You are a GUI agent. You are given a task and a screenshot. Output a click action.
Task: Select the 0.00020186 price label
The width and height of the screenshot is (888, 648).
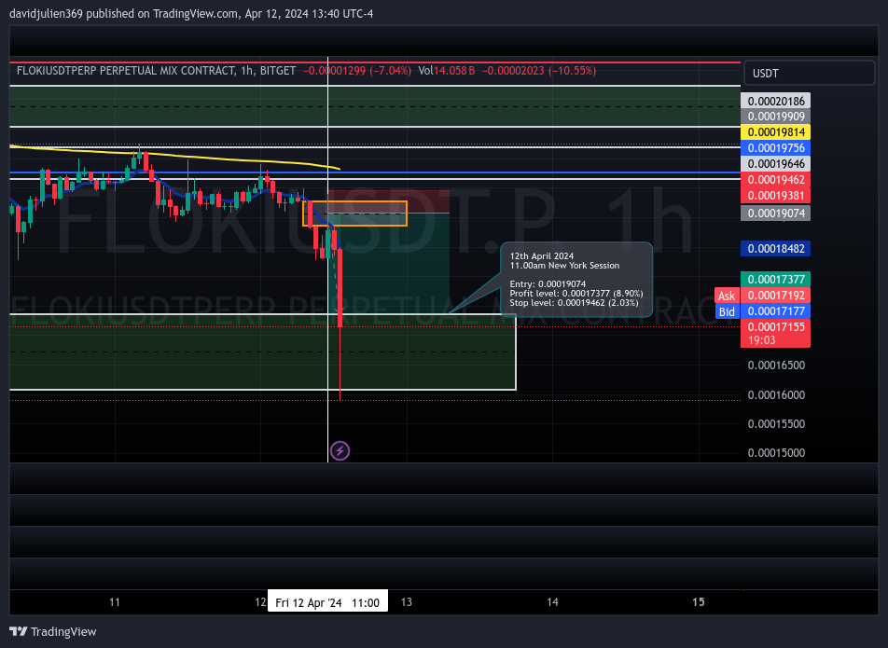click(775, 101)
